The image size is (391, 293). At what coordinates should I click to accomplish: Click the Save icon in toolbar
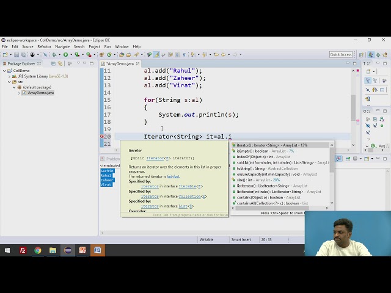click(16, 54)
